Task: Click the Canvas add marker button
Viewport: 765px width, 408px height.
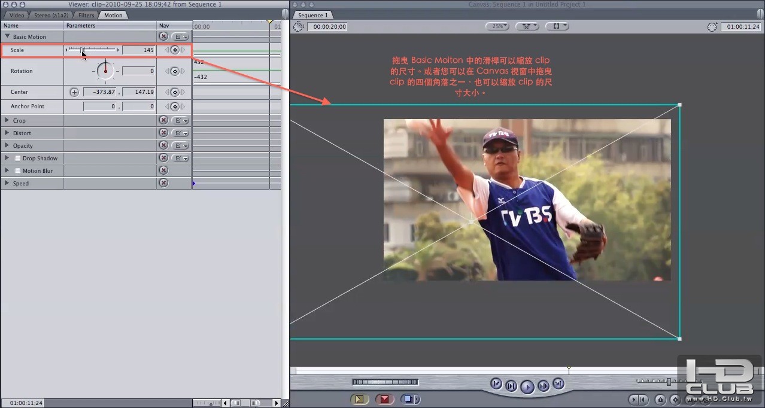Action: (x=660, y=400)
